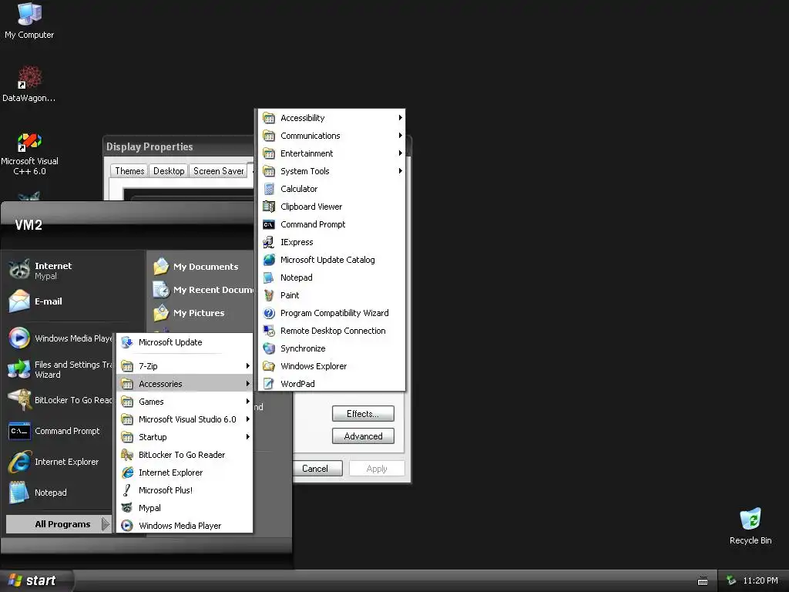The height and width of the screenshot is (592, 789).
Task: Expand Microsoft Visual Studio 6.0 folder
Action: 184,419
